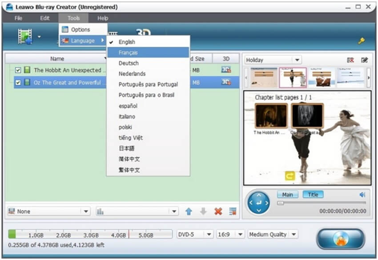Open the subtitle None dropdown
The width and height of the screenshot is (378, 260).
(x=86, y=211)
